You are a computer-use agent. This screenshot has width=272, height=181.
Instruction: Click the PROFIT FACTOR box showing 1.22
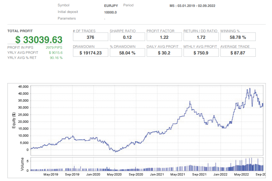click(164, 37)
